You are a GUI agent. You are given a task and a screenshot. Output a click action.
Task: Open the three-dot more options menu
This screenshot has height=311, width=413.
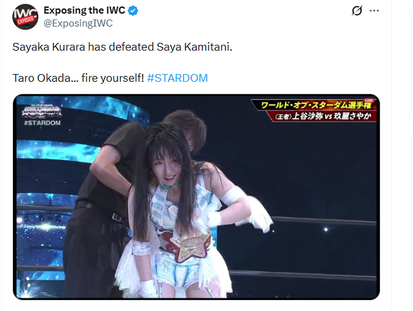(x=374, y=11)
